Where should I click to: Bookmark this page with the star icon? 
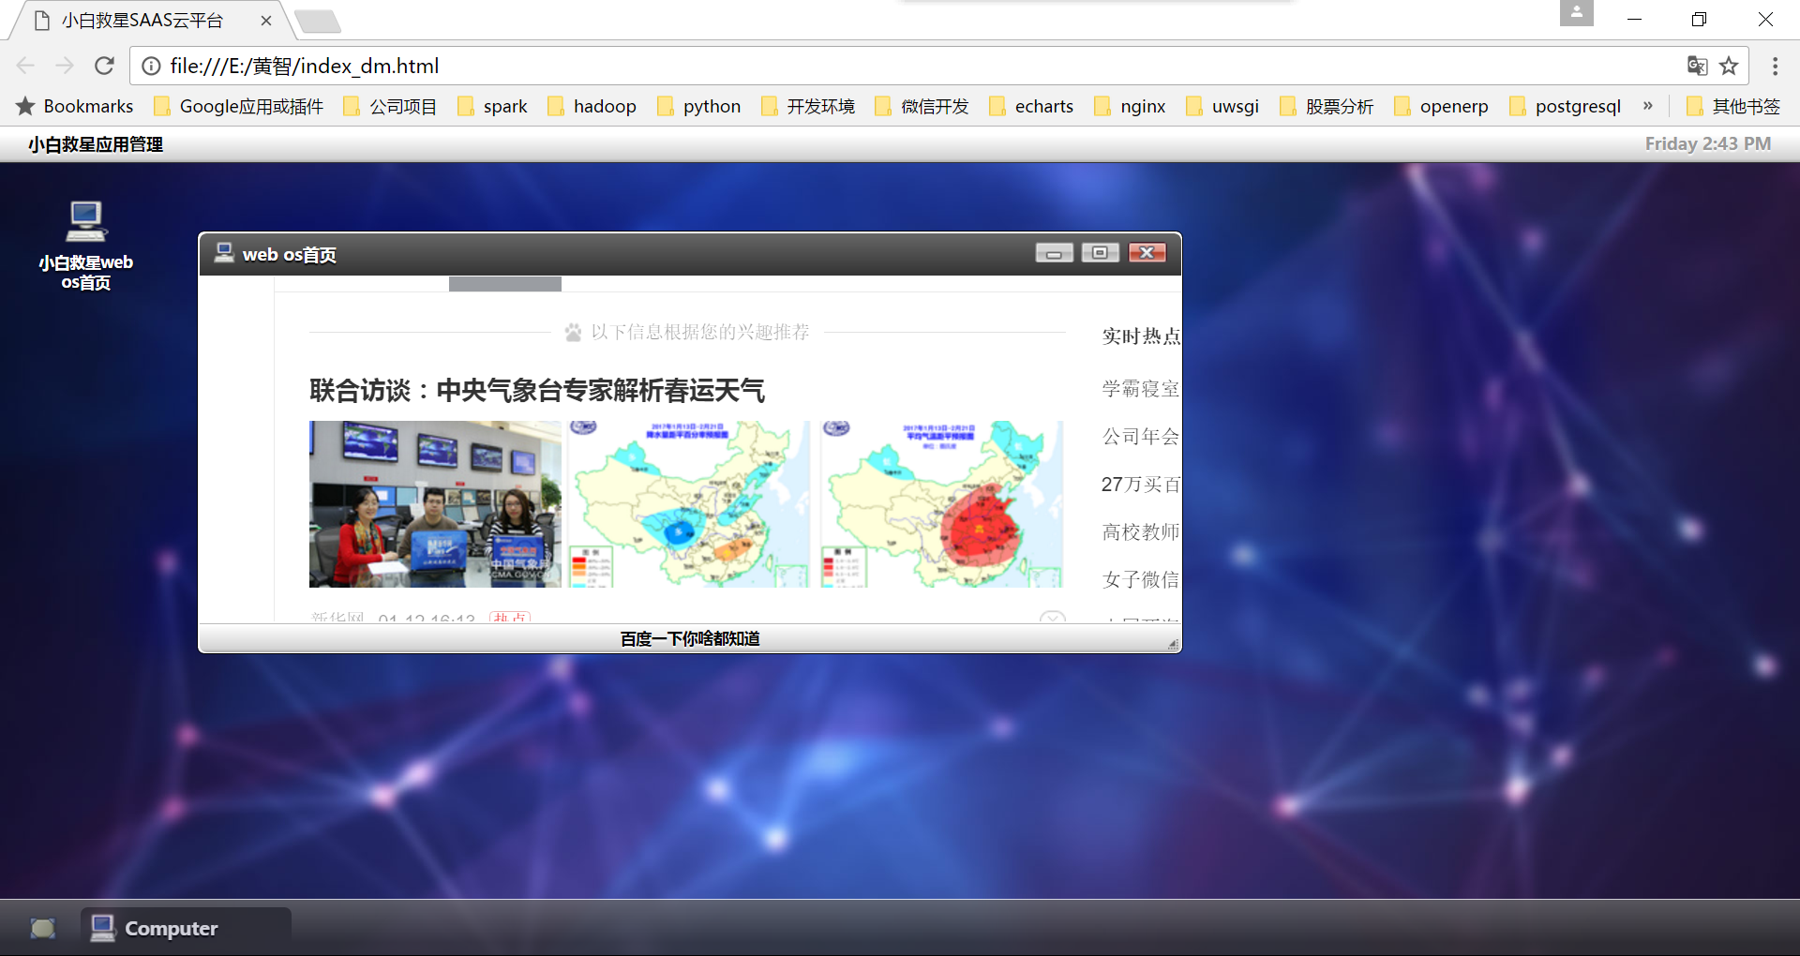pos(1730,66)
